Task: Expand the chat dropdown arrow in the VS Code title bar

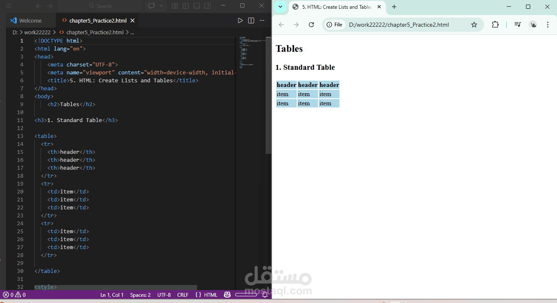Action: 162,6
